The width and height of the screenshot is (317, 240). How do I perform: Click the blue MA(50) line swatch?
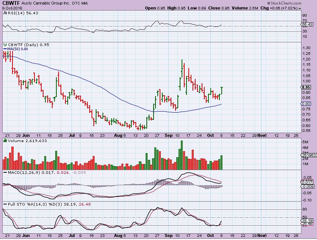(x=5, y=49)
